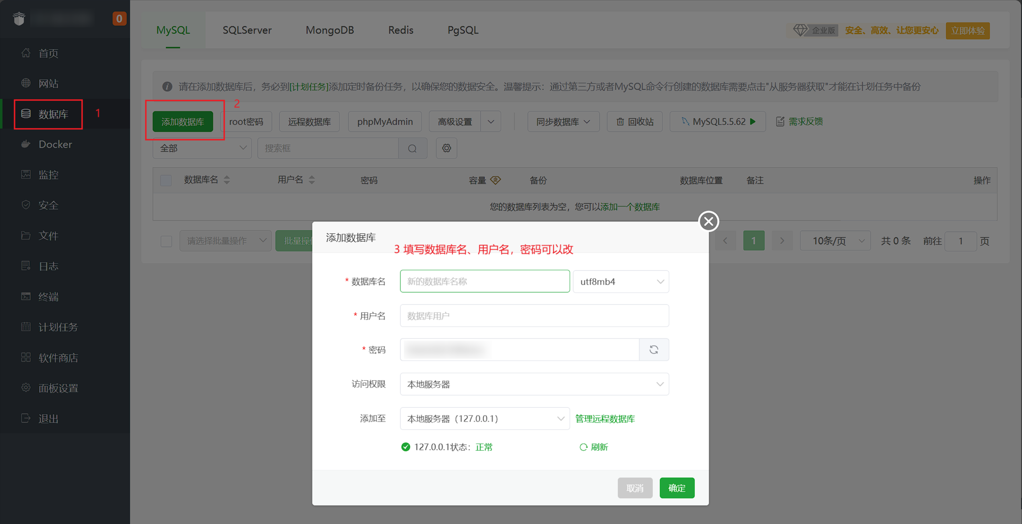Toggle the select-all checkbox in table header

click(166, 180)
